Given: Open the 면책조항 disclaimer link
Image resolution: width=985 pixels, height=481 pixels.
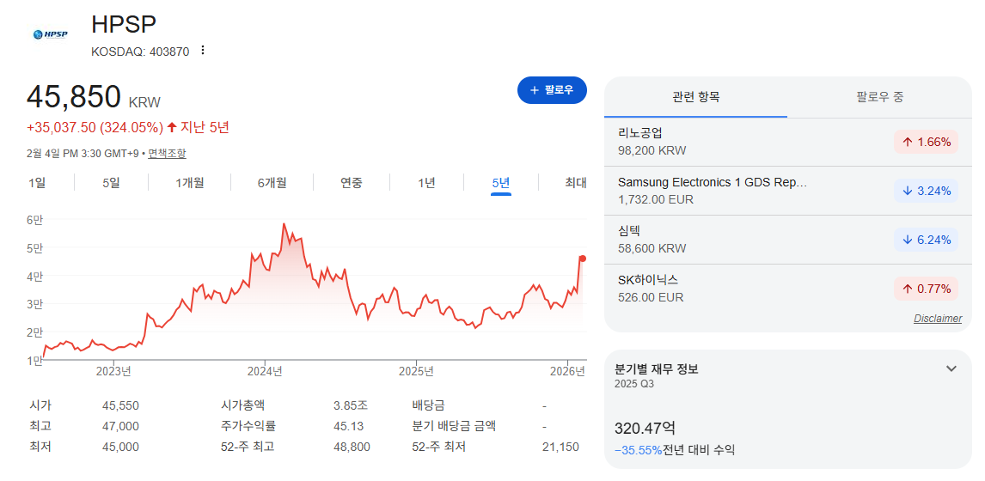Looking at the screenshot, I should coord(167,153).
